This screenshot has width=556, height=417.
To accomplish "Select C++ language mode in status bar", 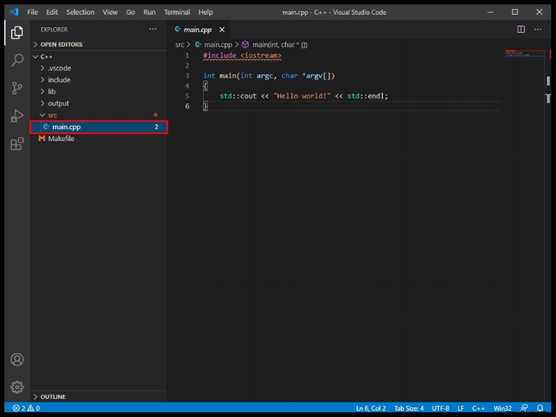I will pyautogui.click(x=478, y=408).
